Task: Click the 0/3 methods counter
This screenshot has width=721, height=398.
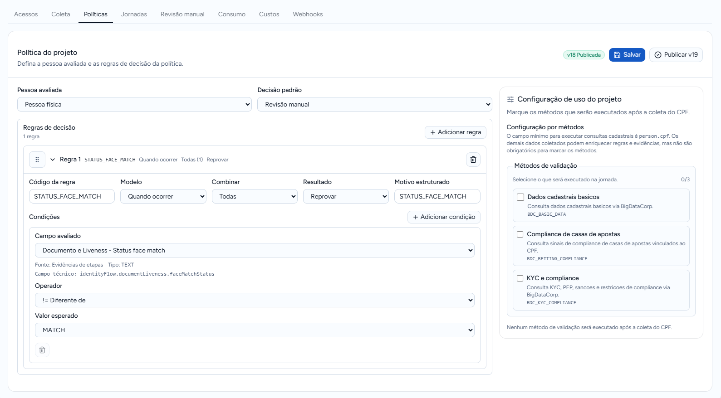Action: click(x=685, y=180)
